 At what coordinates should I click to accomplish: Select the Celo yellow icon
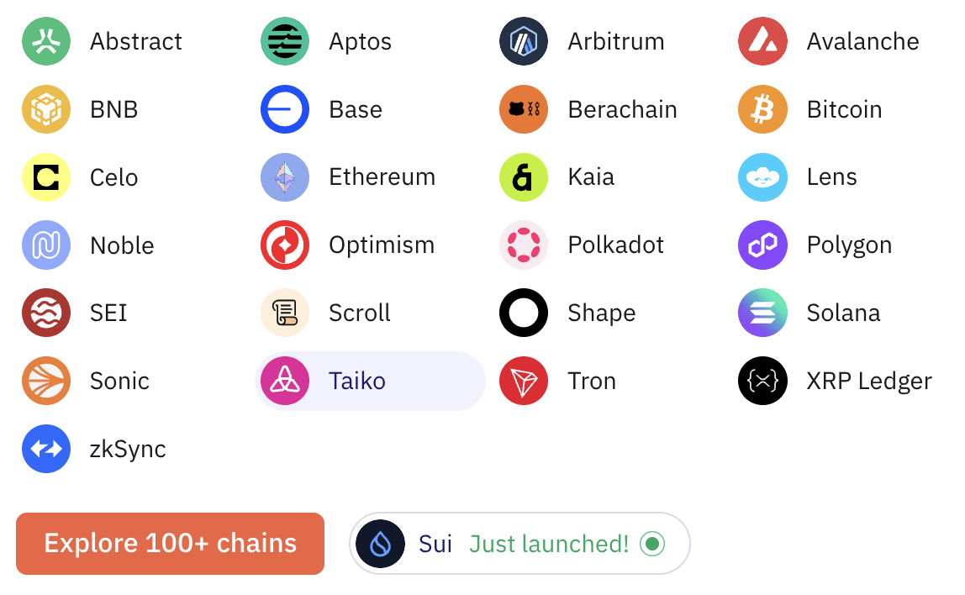46,177
